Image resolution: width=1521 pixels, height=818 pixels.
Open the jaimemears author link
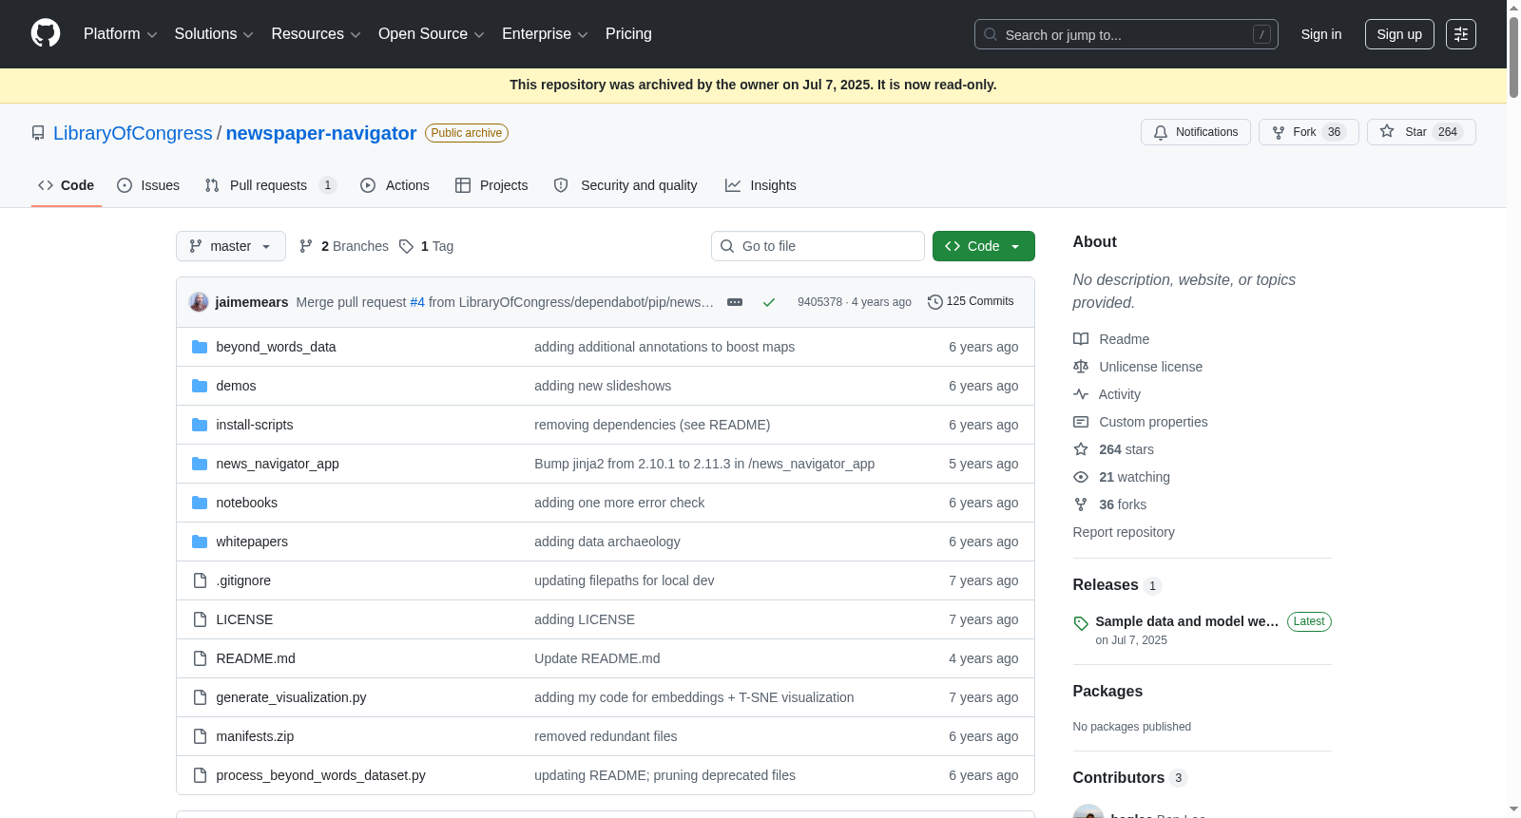[252, 302]
